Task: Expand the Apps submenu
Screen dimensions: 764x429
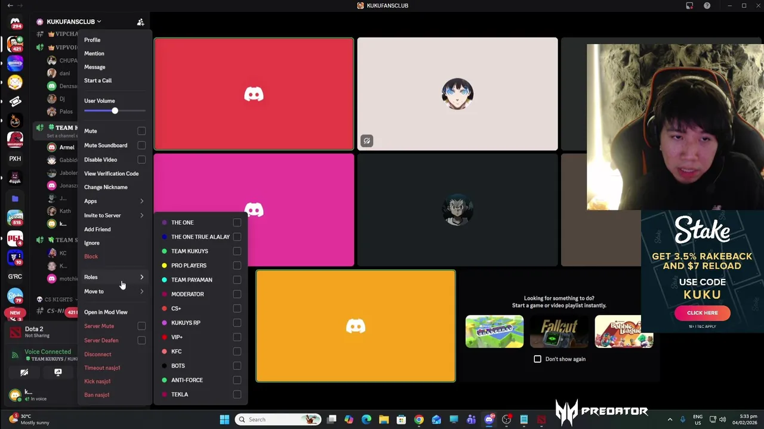Action: (x=115, y=201)
